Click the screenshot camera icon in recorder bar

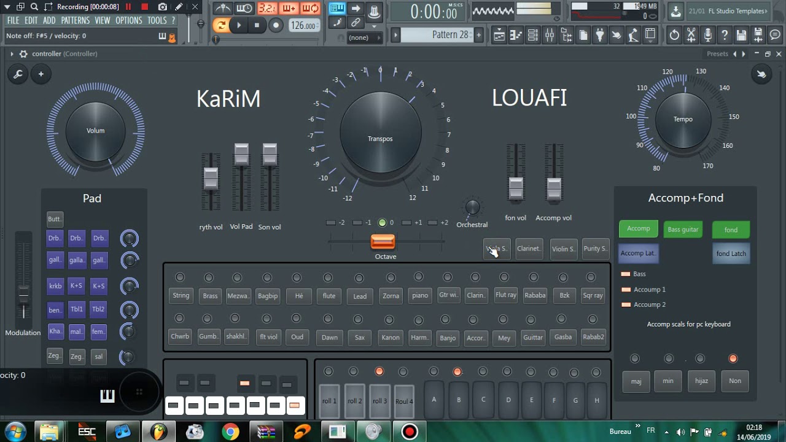[x=162, y=7]
